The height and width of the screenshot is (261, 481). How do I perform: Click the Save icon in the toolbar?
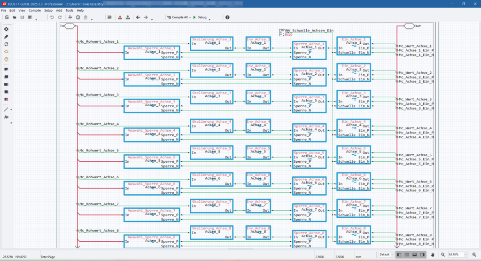[22, 17]
